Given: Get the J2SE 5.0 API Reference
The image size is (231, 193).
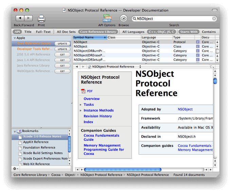Looking at the screenshot, I should [63, 55].
